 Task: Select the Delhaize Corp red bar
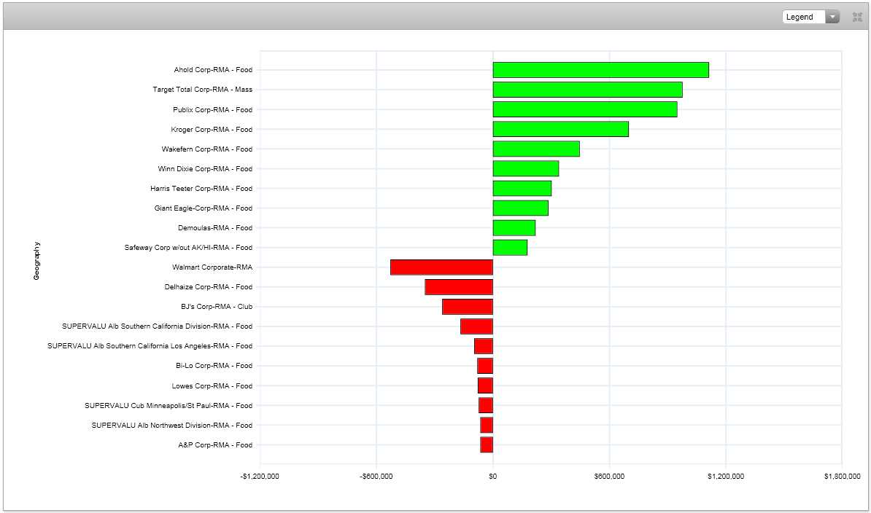459,287
